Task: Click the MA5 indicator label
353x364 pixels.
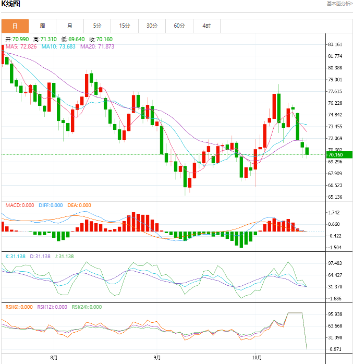Action: [x=21, y=46]
